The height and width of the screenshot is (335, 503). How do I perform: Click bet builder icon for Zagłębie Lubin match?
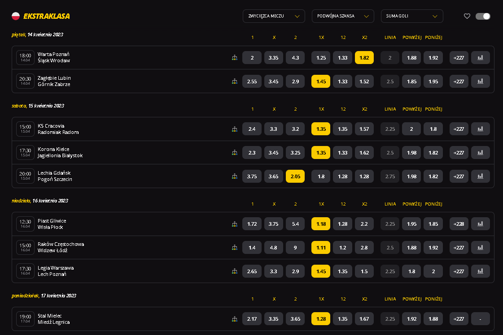pyautogui.click(x=235, y=82)
